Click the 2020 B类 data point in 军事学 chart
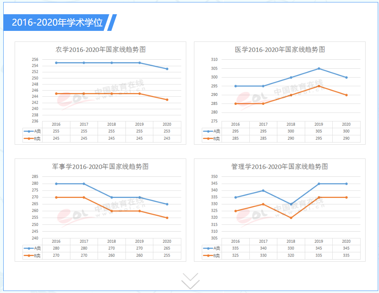The width and height of the screenshot is (379, 293). (167, 218)
